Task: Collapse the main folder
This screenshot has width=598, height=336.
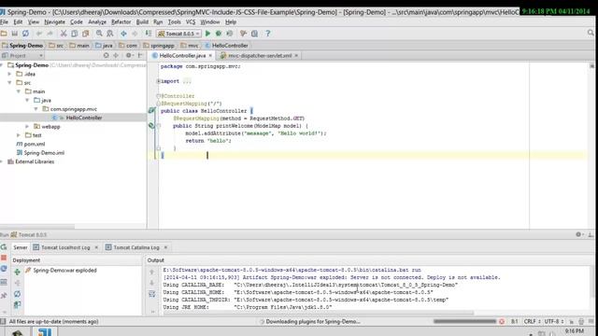Action: (19, 91)
